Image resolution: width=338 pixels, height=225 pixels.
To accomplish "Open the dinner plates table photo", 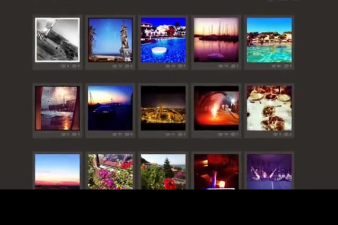I will click(x=269, y=108).
